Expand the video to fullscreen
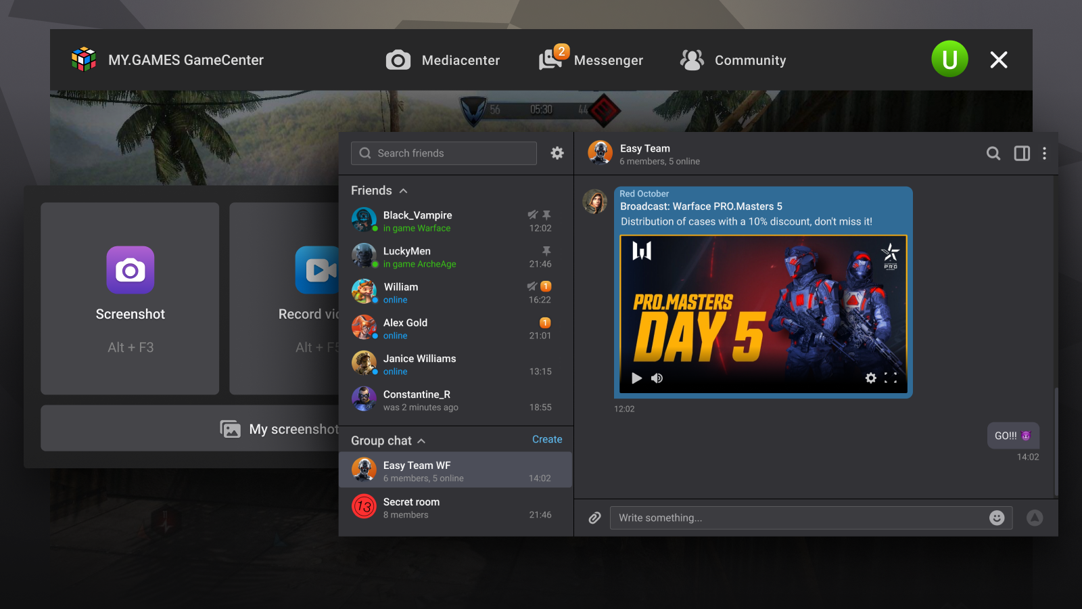This screenshot has width=1082, height=609. point(891,378)
